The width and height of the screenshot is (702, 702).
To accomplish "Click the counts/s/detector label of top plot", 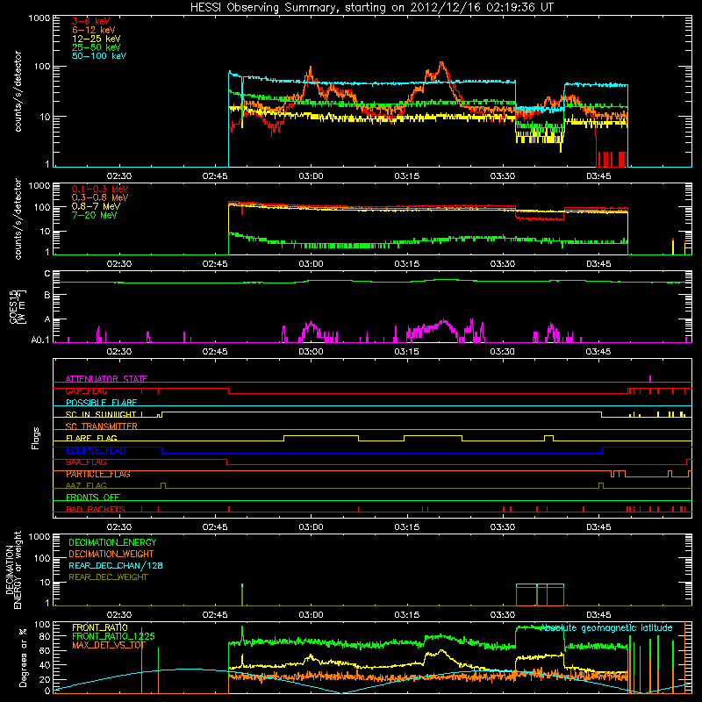I will (x=18, y=91).
